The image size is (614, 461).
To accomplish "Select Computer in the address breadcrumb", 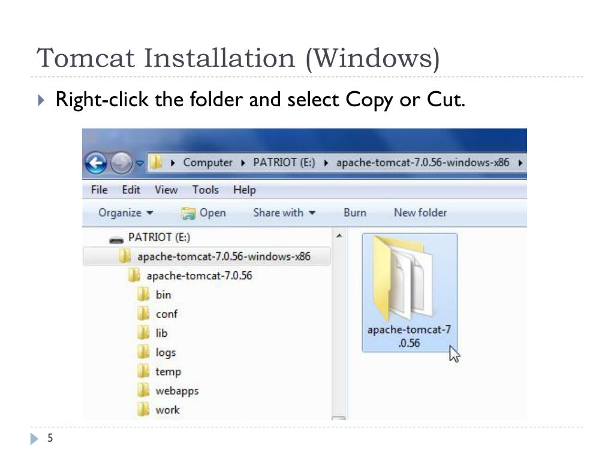I will pos(207,162).
